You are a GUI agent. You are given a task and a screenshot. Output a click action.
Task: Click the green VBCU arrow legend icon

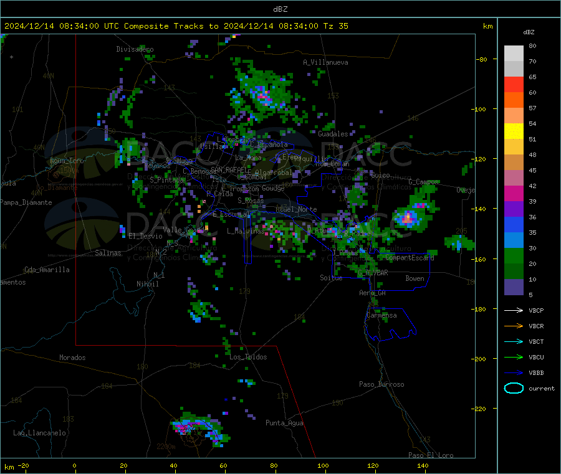click(514, 357)
